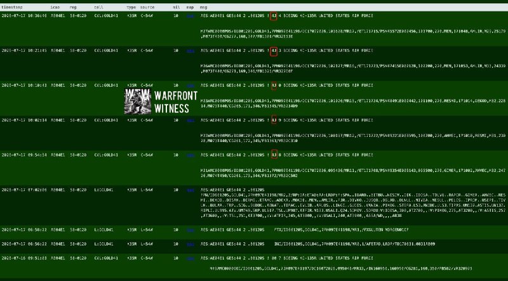Open map link for 10:36:46 entry
508x281 pixels.
coord(190,15)
